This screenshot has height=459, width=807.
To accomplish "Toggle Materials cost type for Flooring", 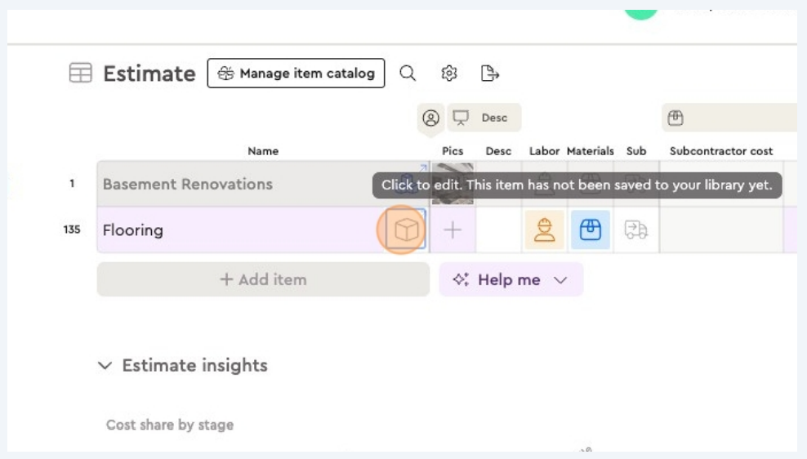I will pos(590,230).
